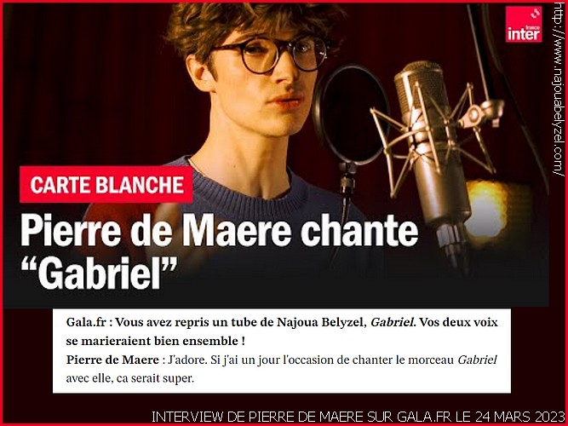Click the italic word Gabriel in the question
This screenshot has height=426, width=568.
click(391, 322)
